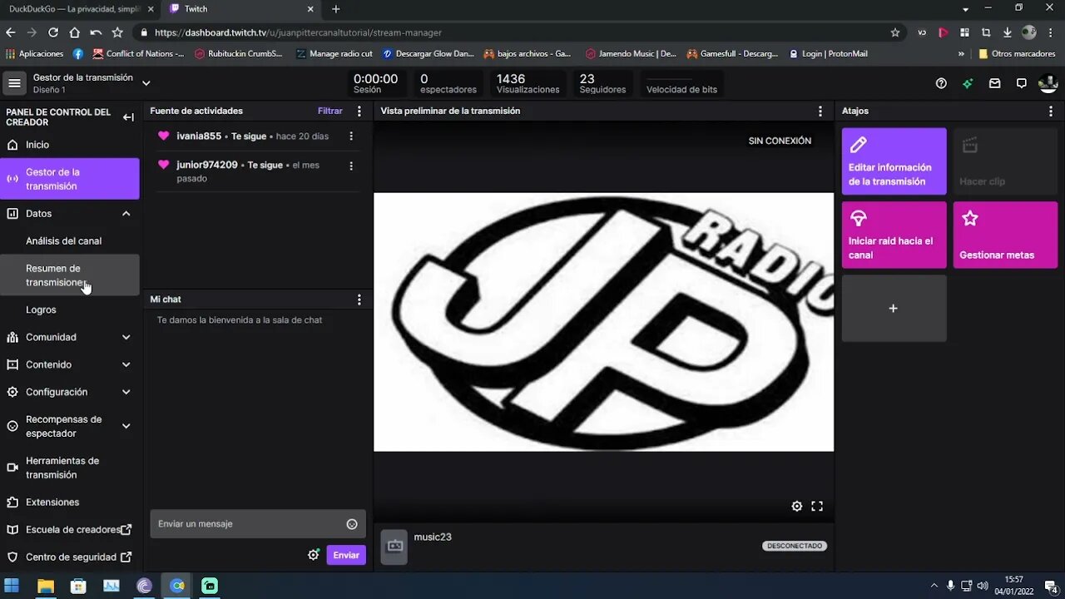Click Editar información de la transmisión shortcut
1065x599 pixels.
[894, 161]
